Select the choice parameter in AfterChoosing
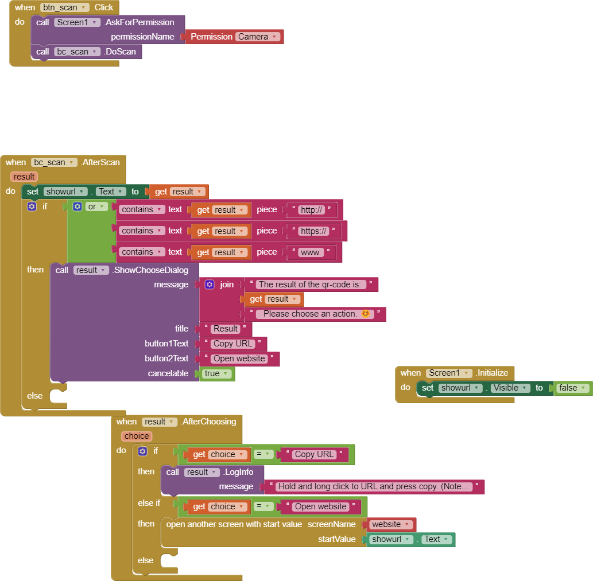The width and height of the screenshot is (593, 581). click(x=137, y=436)
